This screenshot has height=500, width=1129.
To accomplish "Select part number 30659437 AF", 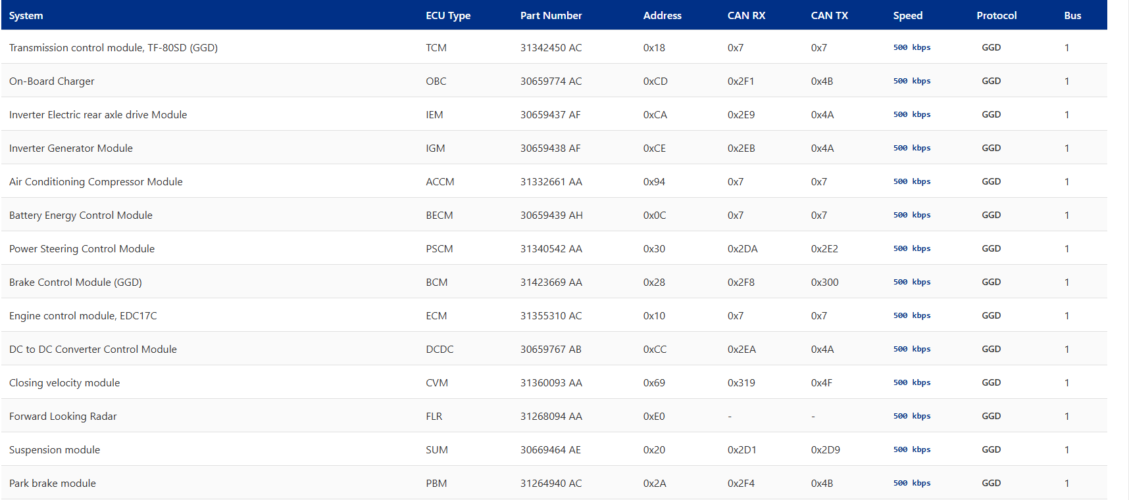I will [550, 115].
